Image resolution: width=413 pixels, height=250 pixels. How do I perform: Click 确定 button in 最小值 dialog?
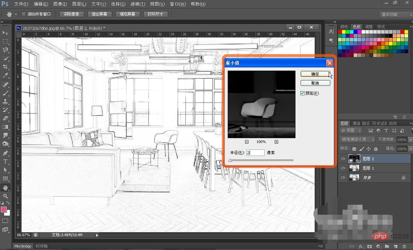[315, 74]
